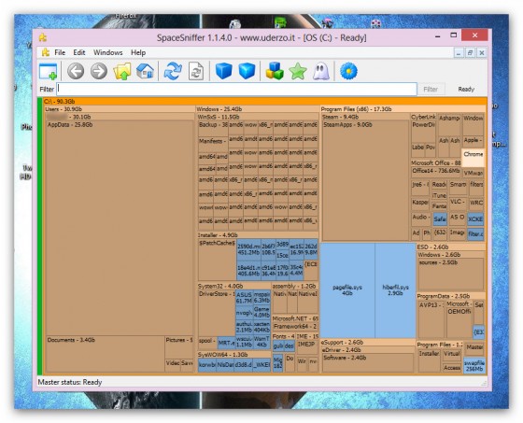523x423 pixels.
Task: Select the hiberfil.sys 2.9Gb file block
Action: [395, 290]
